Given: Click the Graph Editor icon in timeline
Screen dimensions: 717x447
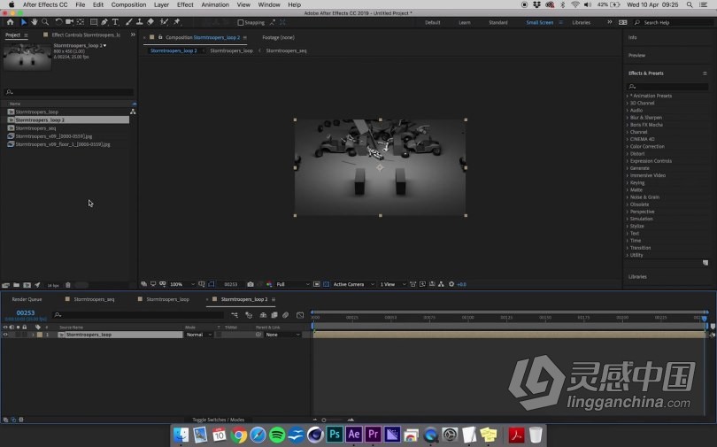Looking at the screenshot, I should pos(300,315).
